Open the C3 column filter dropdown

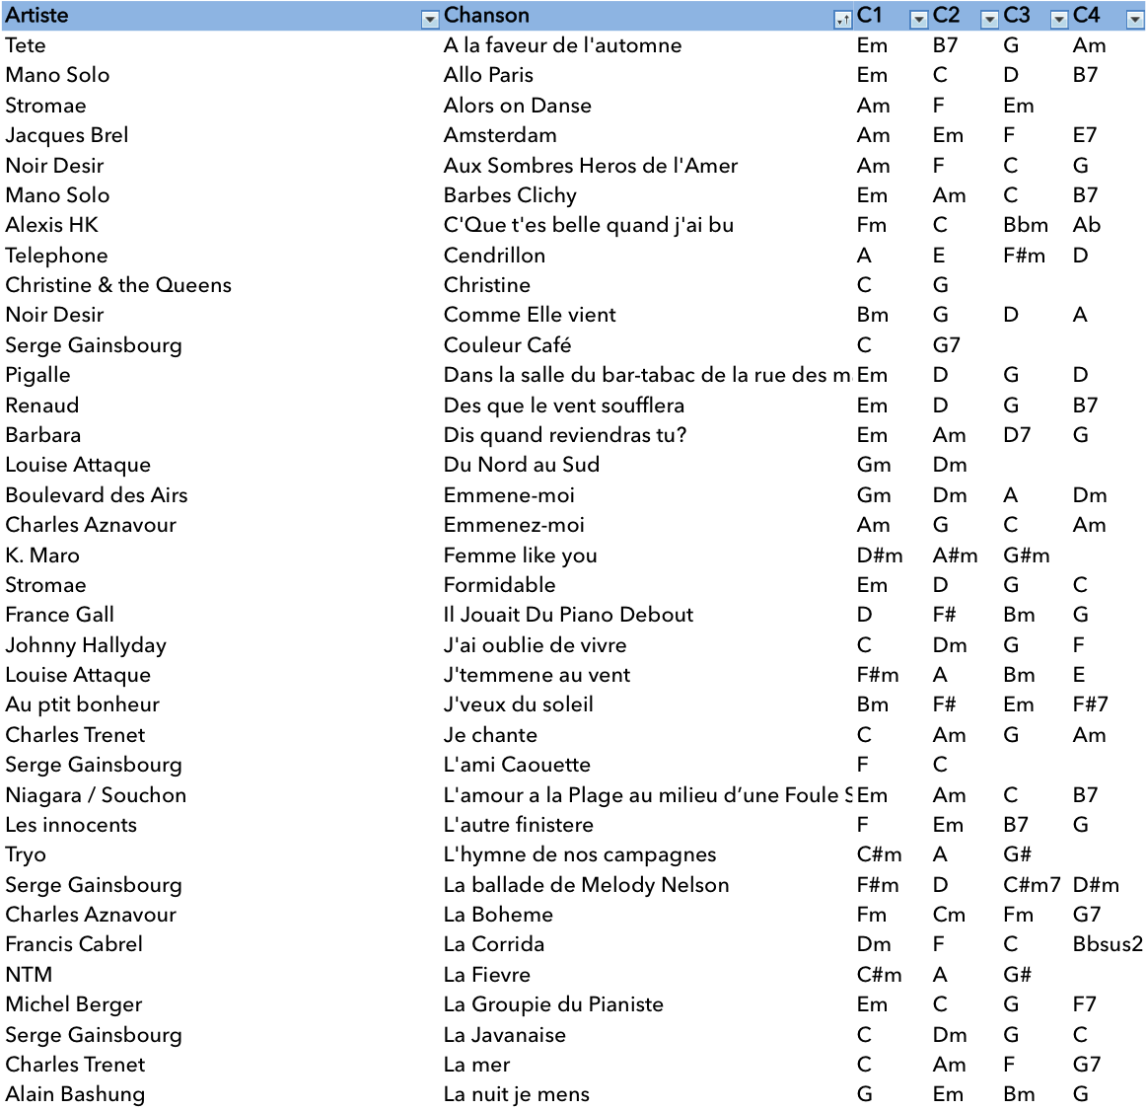[x=1058, y=20]
